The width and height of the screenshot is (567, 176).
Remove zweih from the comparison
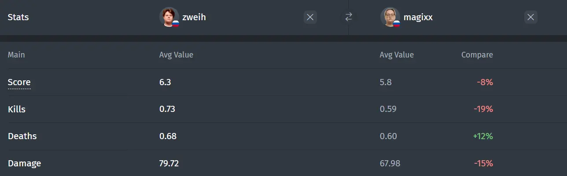(310, 17)
